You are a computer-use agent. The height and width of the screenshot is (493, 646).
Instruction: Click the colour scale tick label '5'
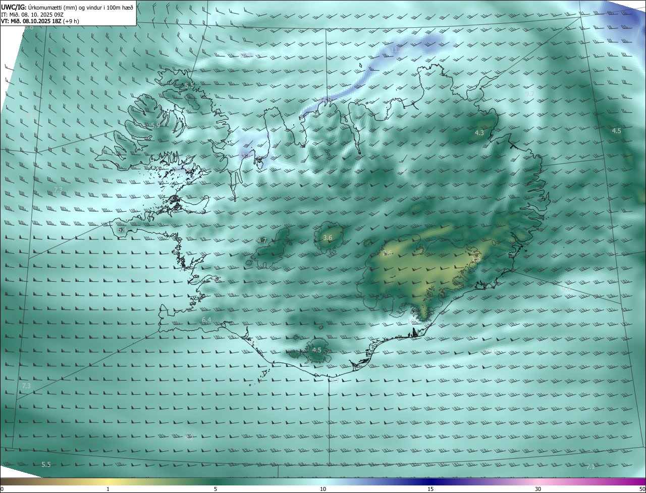(216, 489)
